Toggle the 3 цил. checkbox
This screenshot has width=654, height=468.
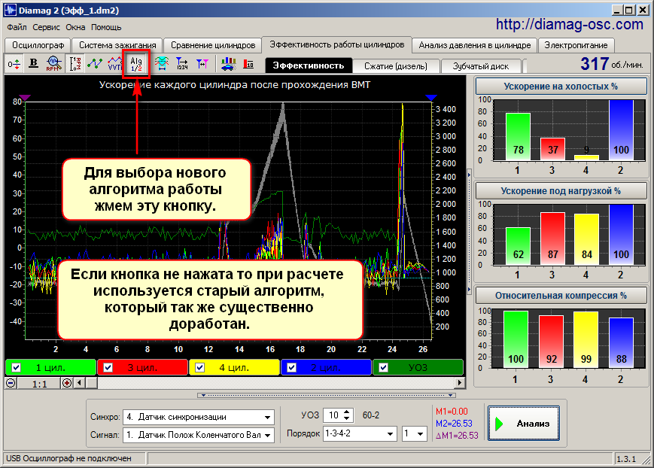pyautogui.click(x=108, y=367)
